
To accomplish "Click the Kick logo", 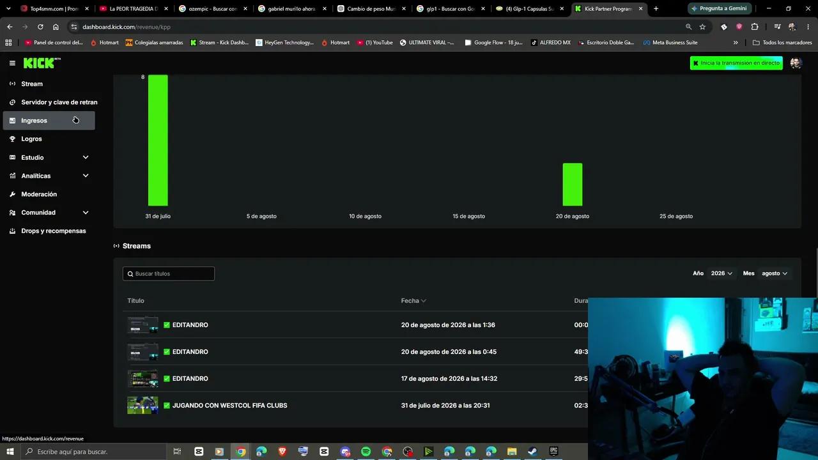I will (42, 63).
